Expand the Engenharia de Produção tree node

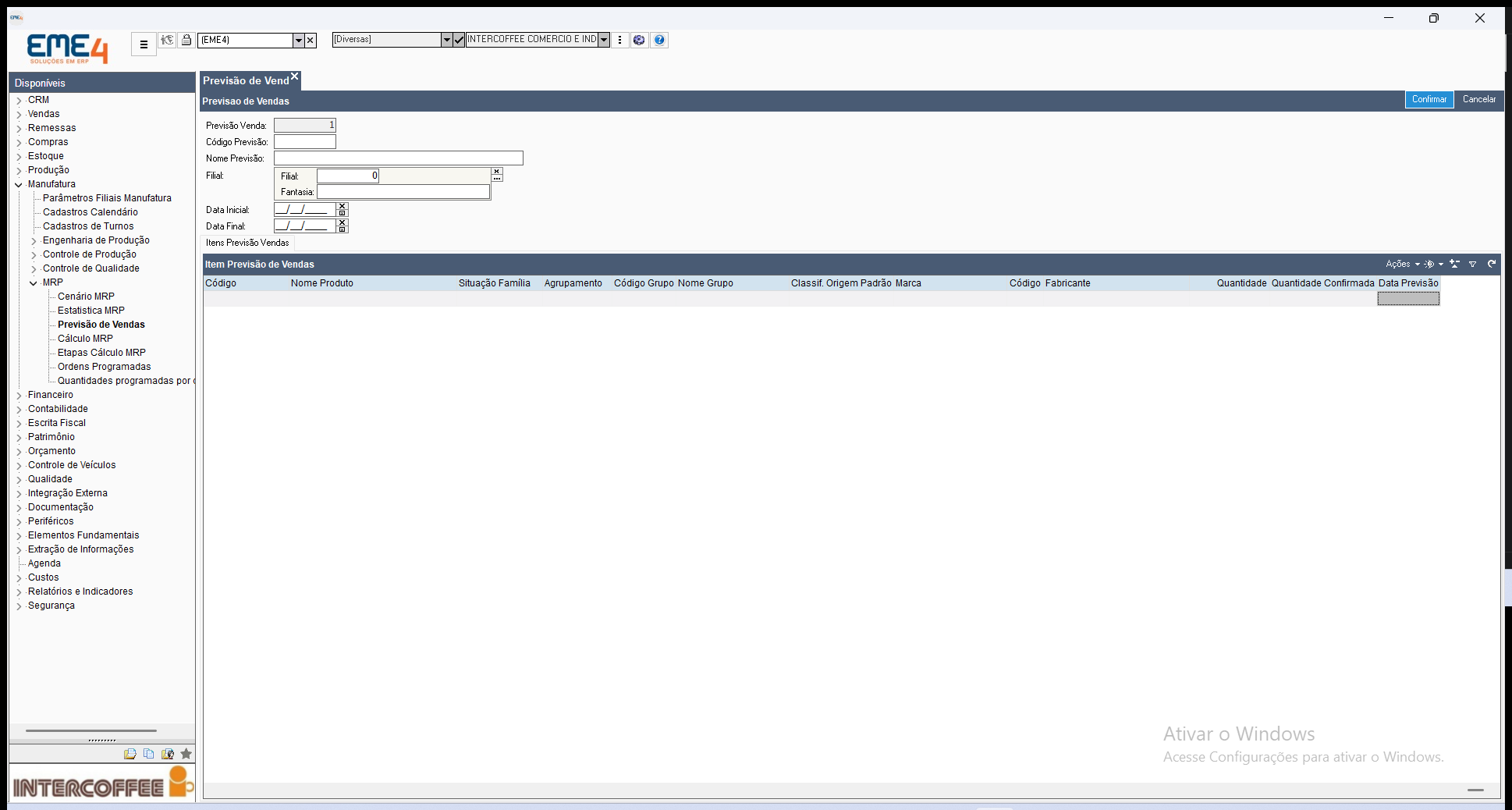(x=34, y=241)
